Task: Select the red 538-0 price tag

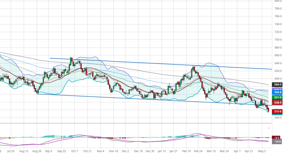Action: (x=277, y=102)
